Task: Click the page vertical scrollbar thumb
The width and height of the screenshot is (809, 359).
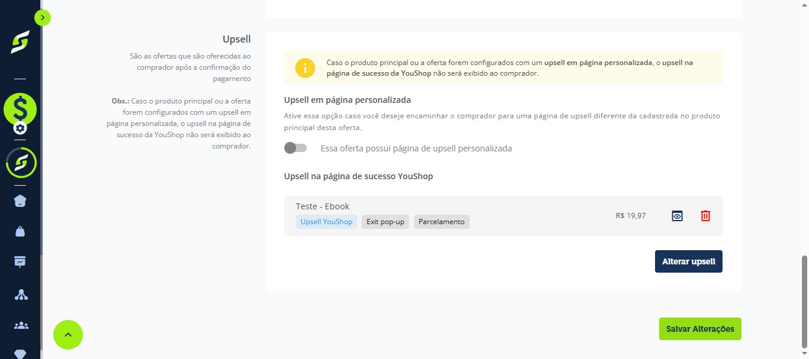Action: (x=804, y=302)
